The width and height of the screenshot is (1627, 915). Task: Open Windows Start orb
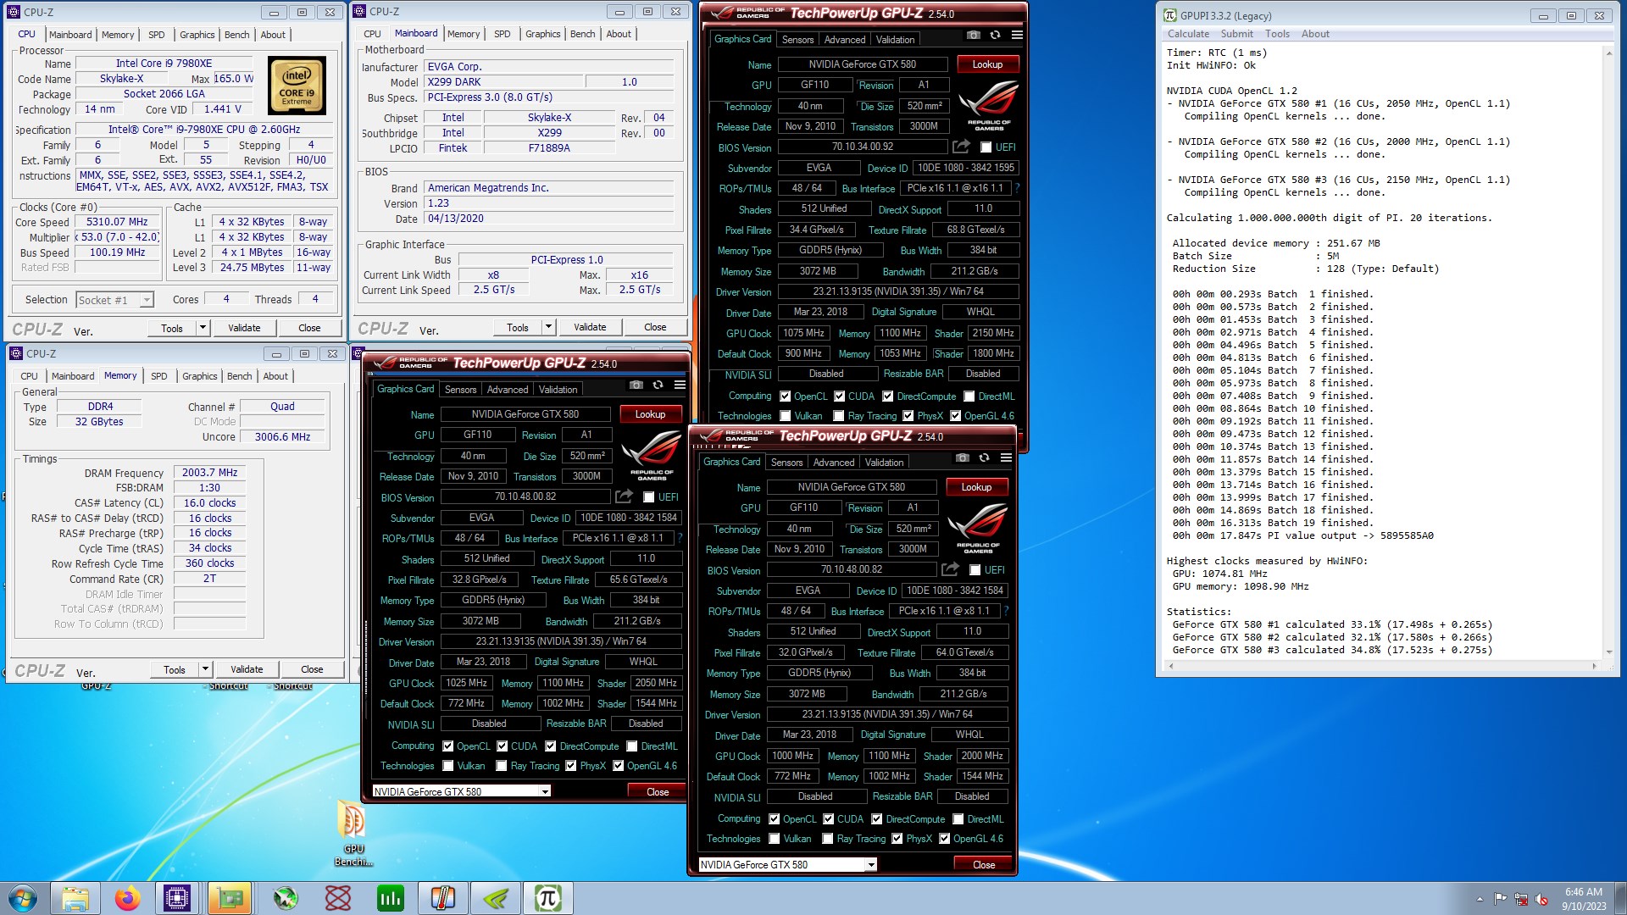(23, 898)
